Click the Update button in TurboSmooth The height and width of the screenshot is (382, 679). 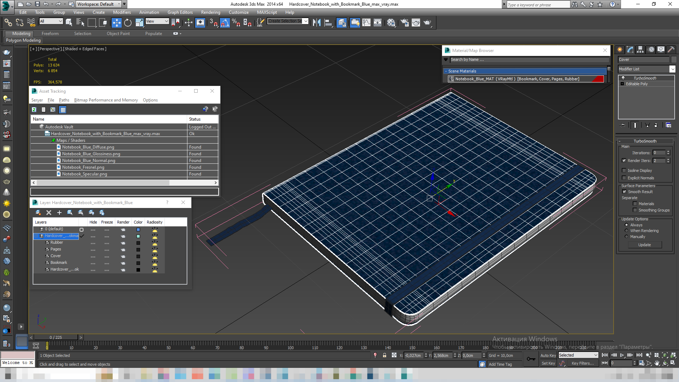coord(644,245)
